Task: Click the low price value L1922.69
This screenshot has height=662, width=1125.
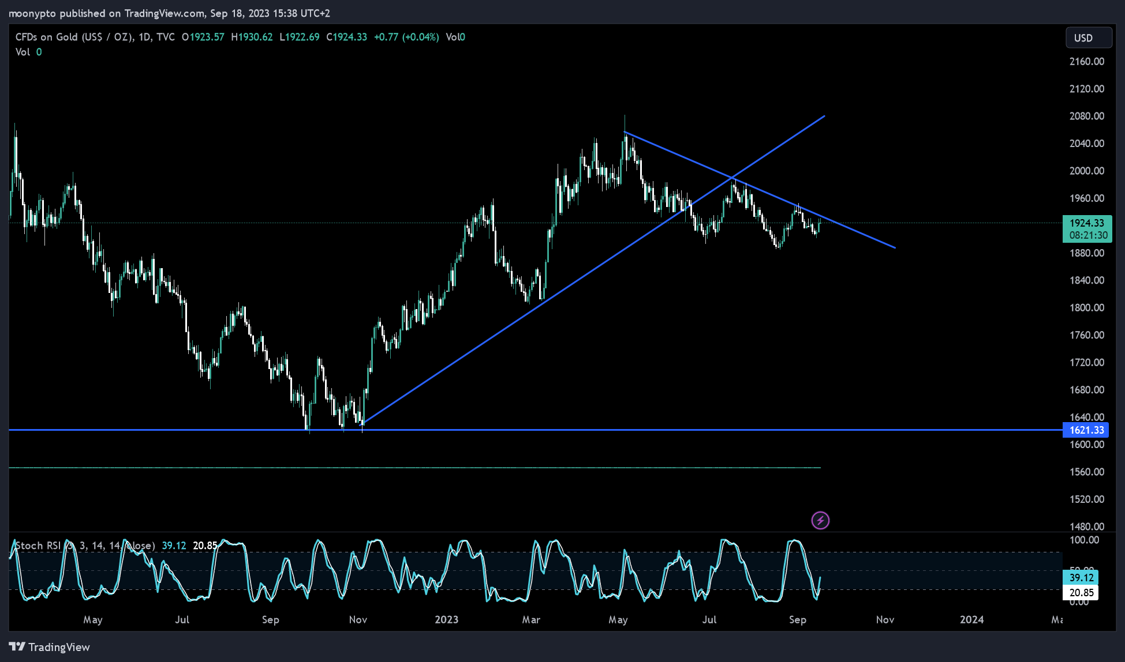Action: pos(299,37)
